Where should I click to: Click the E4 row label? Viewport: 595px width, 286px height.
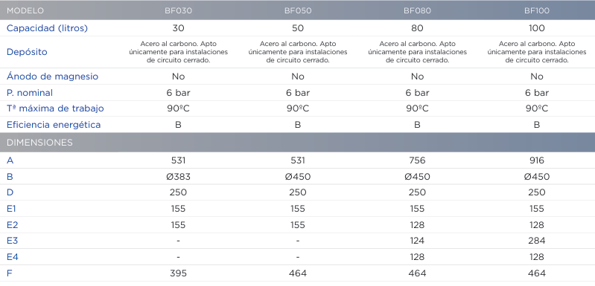coord(13,257)
